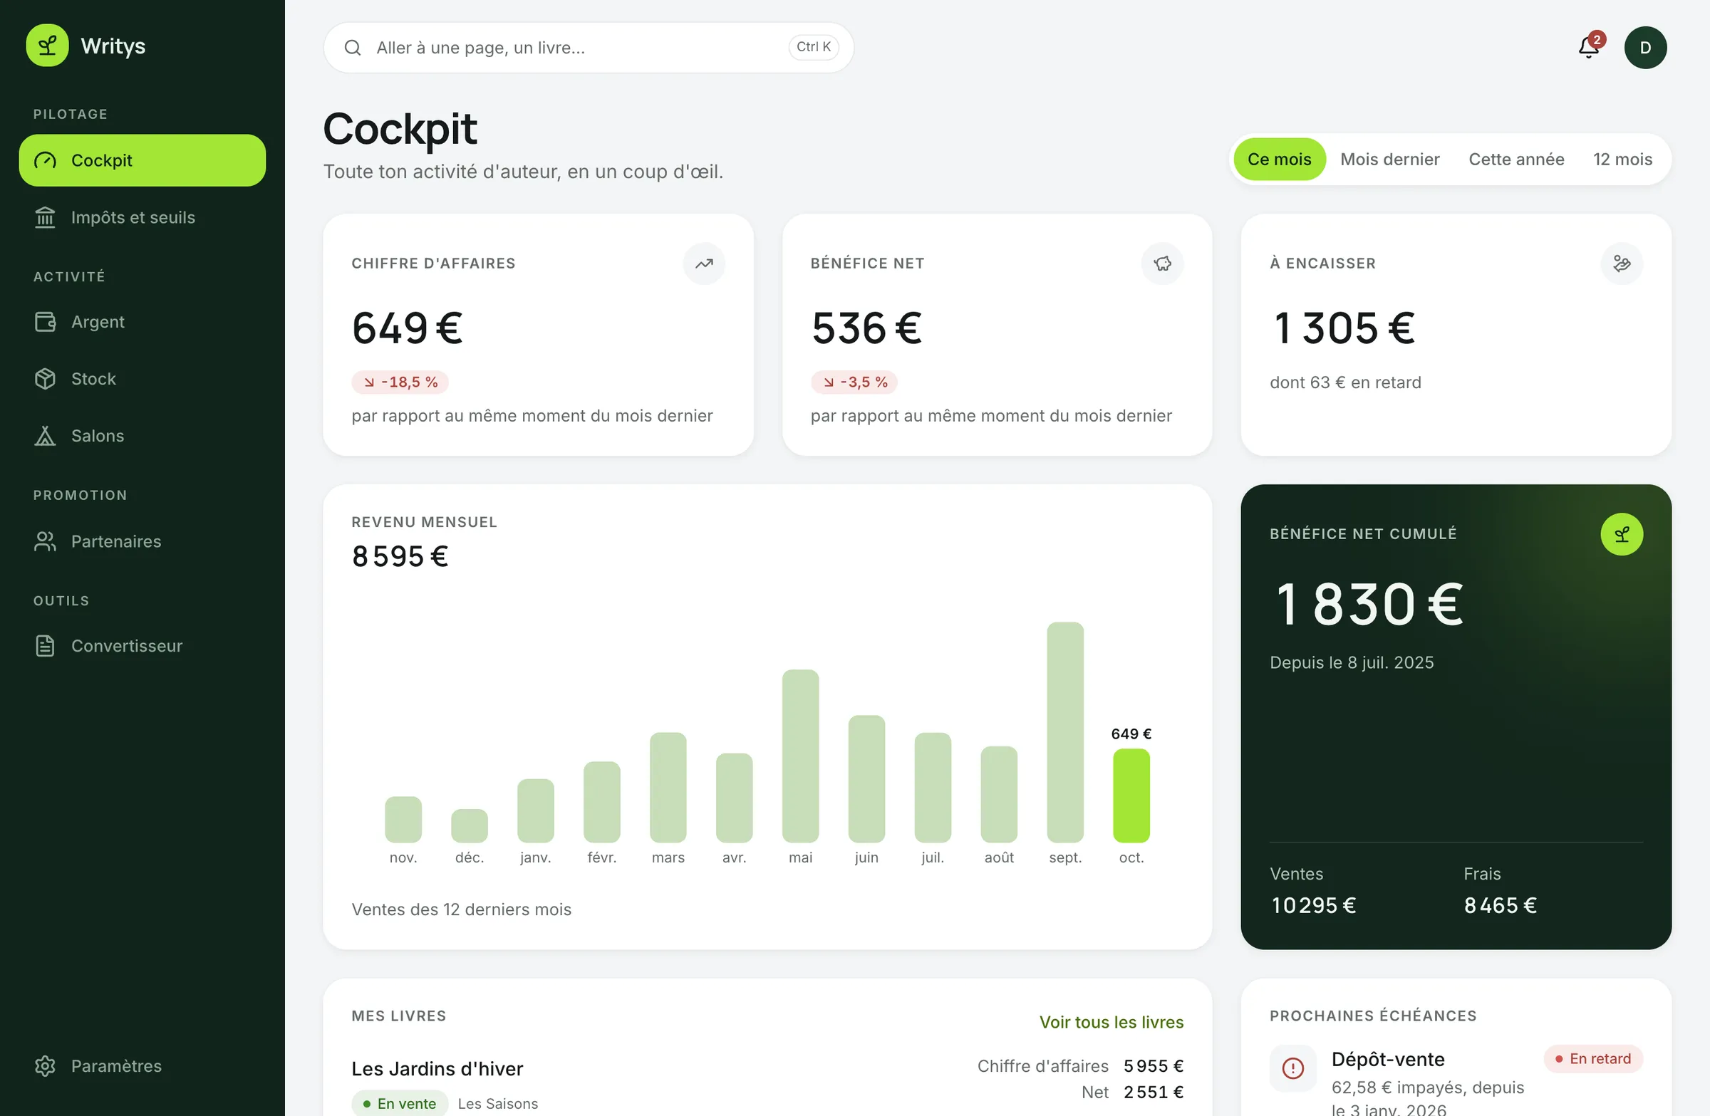Click the Impôts et seuils bank icon
Viewport: 1710px width, 1116px height.
coord(46,217)
